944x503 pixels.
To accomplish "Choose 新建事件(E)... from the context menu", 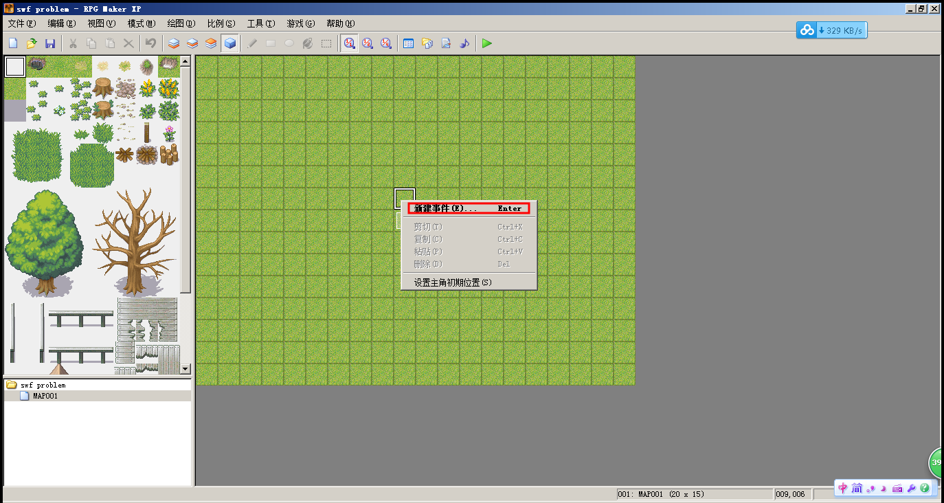I will click(x=469, y=208).
